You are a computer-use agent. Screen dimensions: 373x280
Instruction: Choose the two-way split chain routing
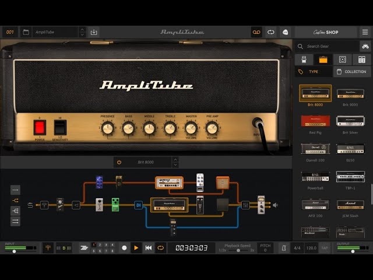pyautogui.click(x=15, y=200)
